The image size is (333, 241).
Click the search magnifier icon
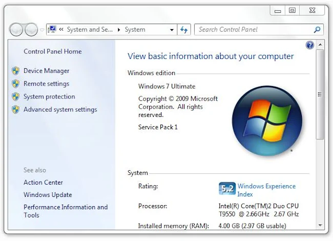(x=317, y=29)
